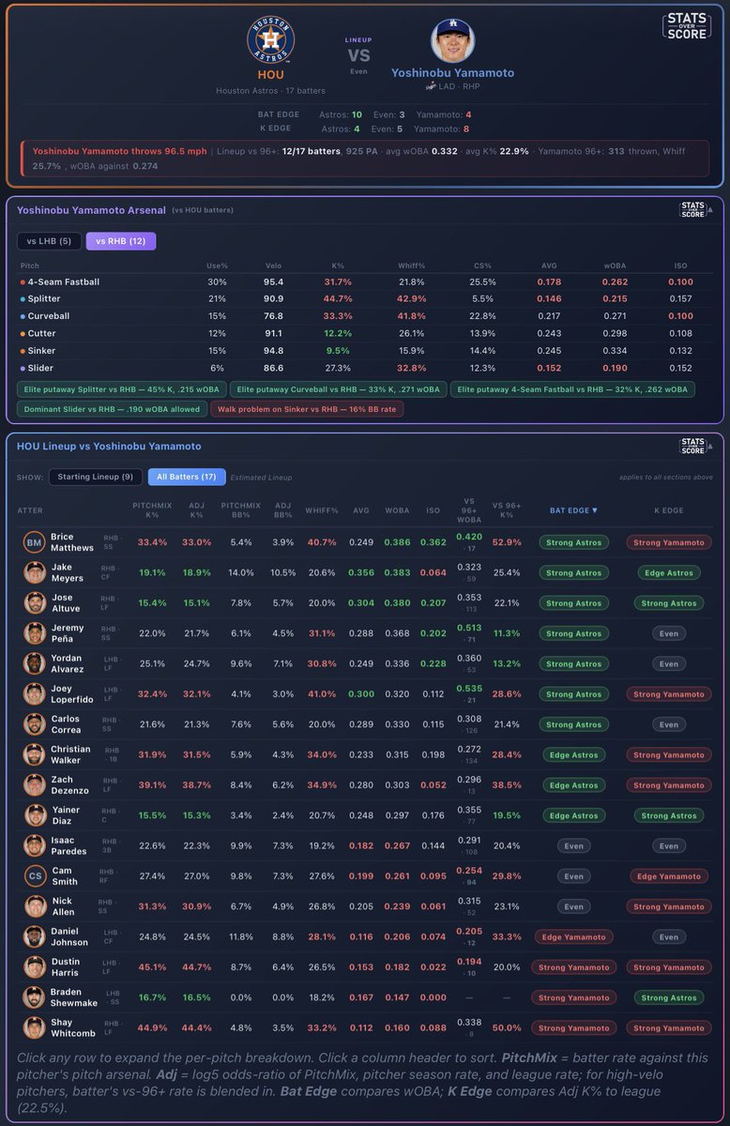
Task: Click Shay Whitcomb player avatar
Action: pos(35,1027)
